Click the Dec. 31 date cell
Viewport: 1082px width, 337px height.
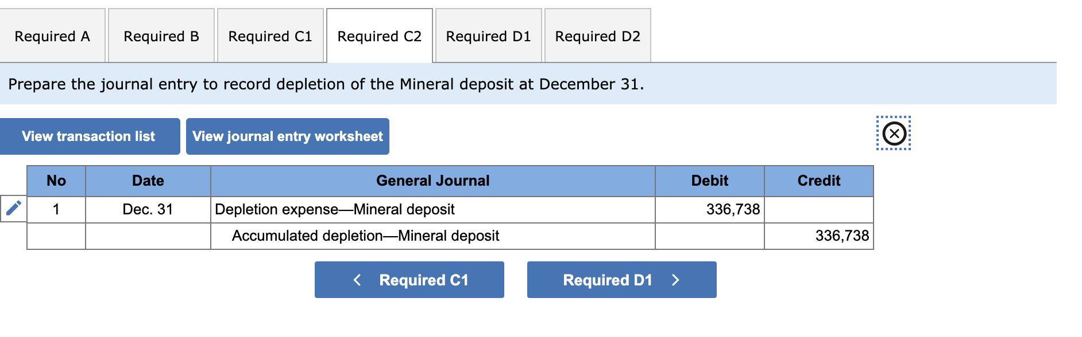(148, 209)
